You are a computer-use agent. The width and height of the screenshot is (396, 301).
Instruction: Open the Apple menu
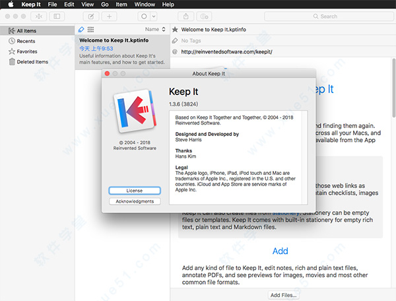point(11,5)
